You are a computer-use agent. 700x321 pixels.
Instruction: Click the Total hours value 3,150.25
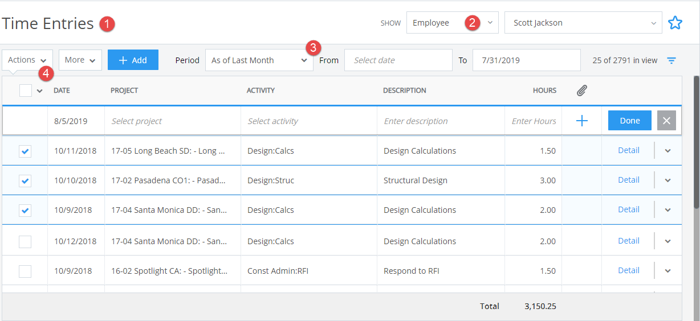540,306
